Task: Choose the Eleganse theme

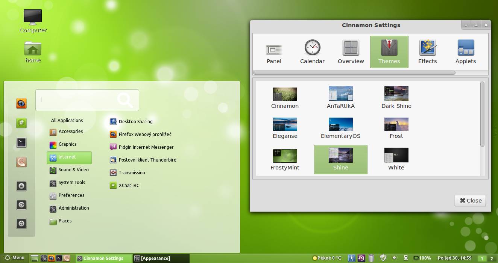Action: tap(285, 128)
